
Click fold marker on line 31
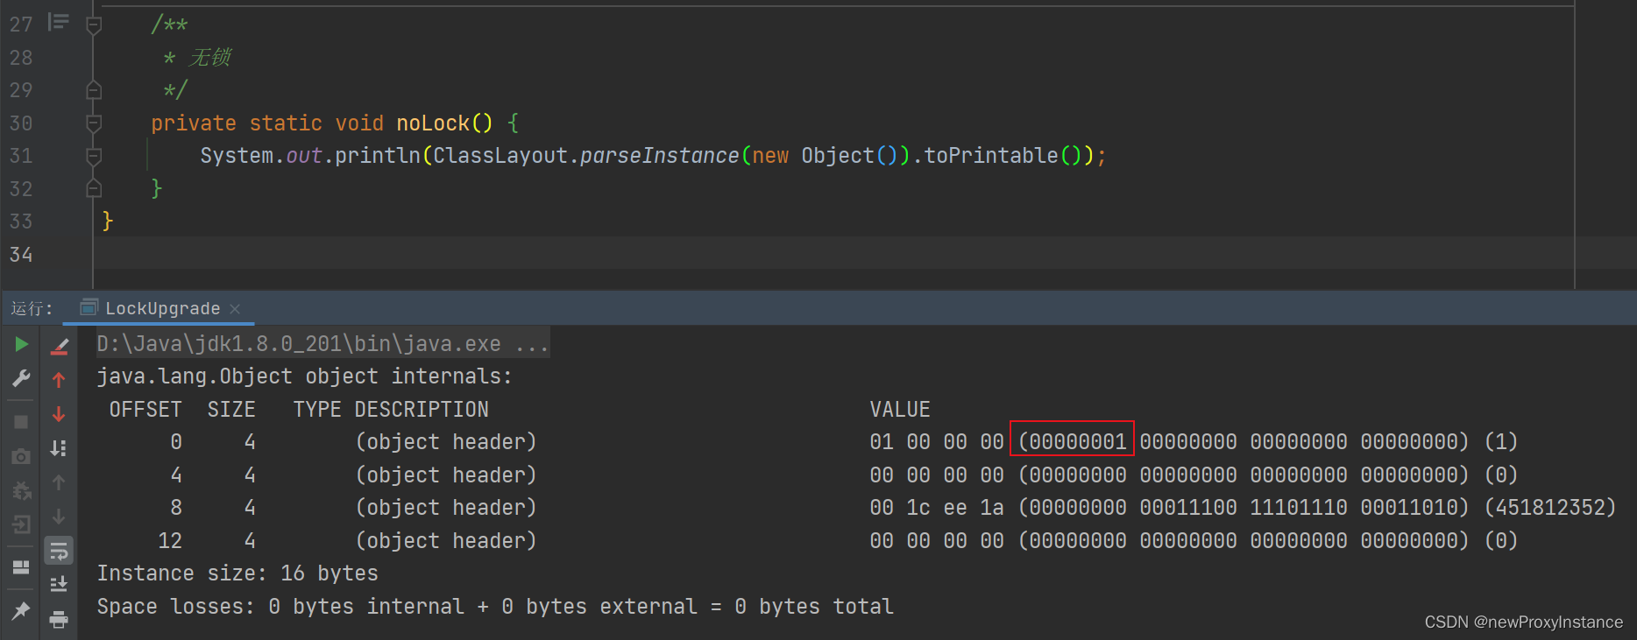coord(94,156)
